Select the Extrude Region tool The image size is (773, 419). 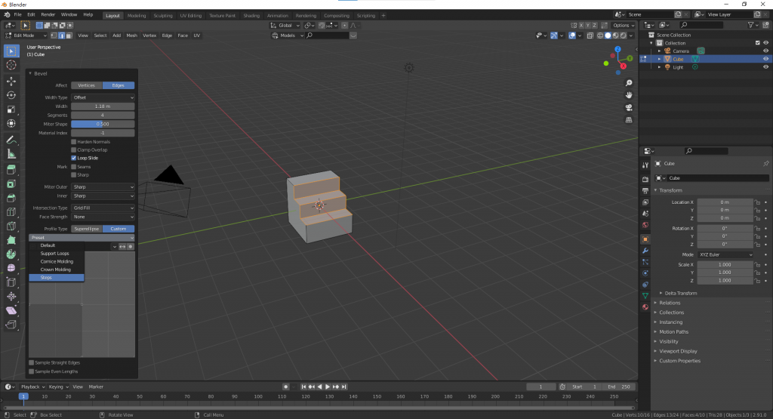coord(11,170)
